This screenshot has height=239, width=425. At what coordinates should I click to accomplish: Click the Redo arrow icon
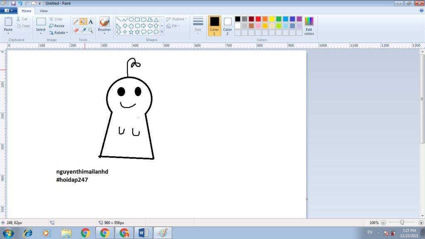click(x=27, y=3)
